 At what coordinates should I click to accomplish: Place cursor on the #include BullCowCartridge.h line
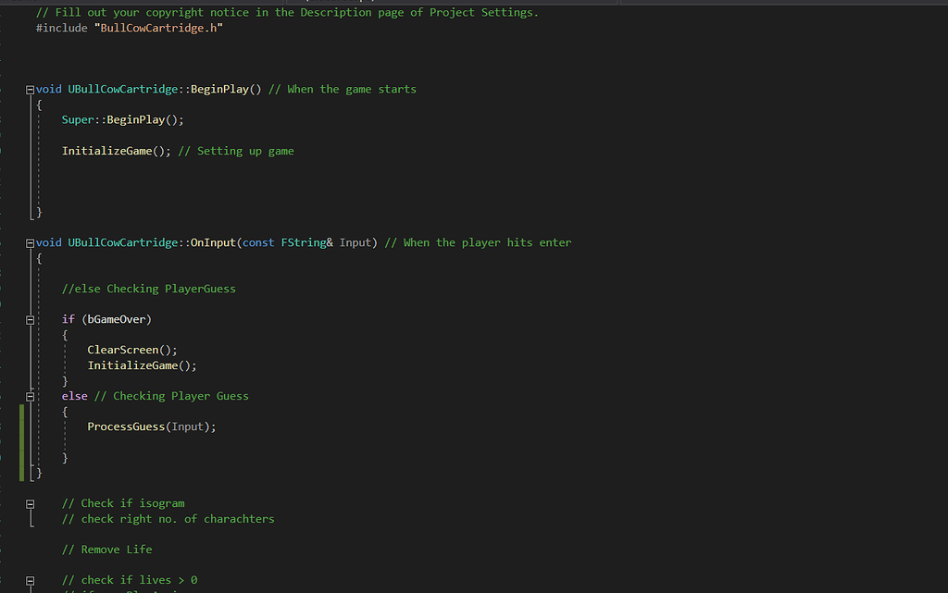[130, 28]
